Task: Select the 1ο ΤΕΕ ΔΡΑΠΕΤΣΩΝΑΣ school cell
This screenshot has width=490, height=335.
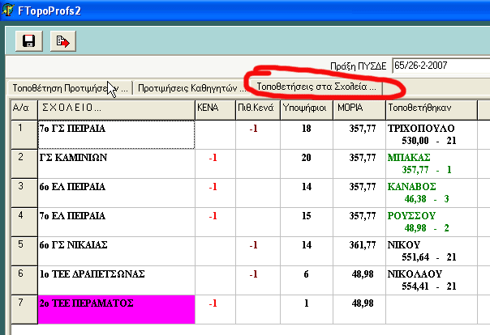Action: click(115, 281)
